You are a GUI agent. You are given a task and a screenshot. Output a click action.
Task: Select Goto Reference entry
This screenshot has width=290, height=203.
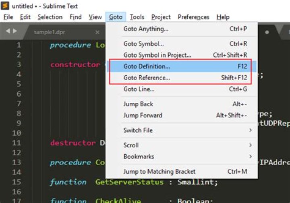(182, 78)
